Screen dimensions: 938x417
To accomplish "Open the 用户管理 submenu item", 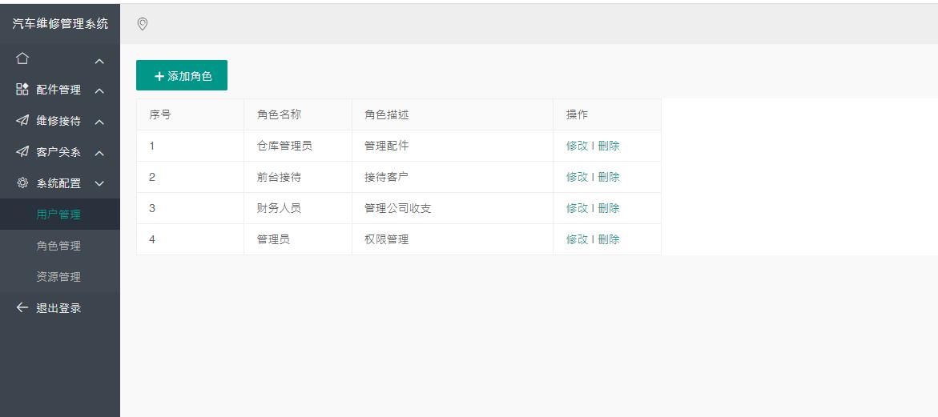I will pos(58,215).
